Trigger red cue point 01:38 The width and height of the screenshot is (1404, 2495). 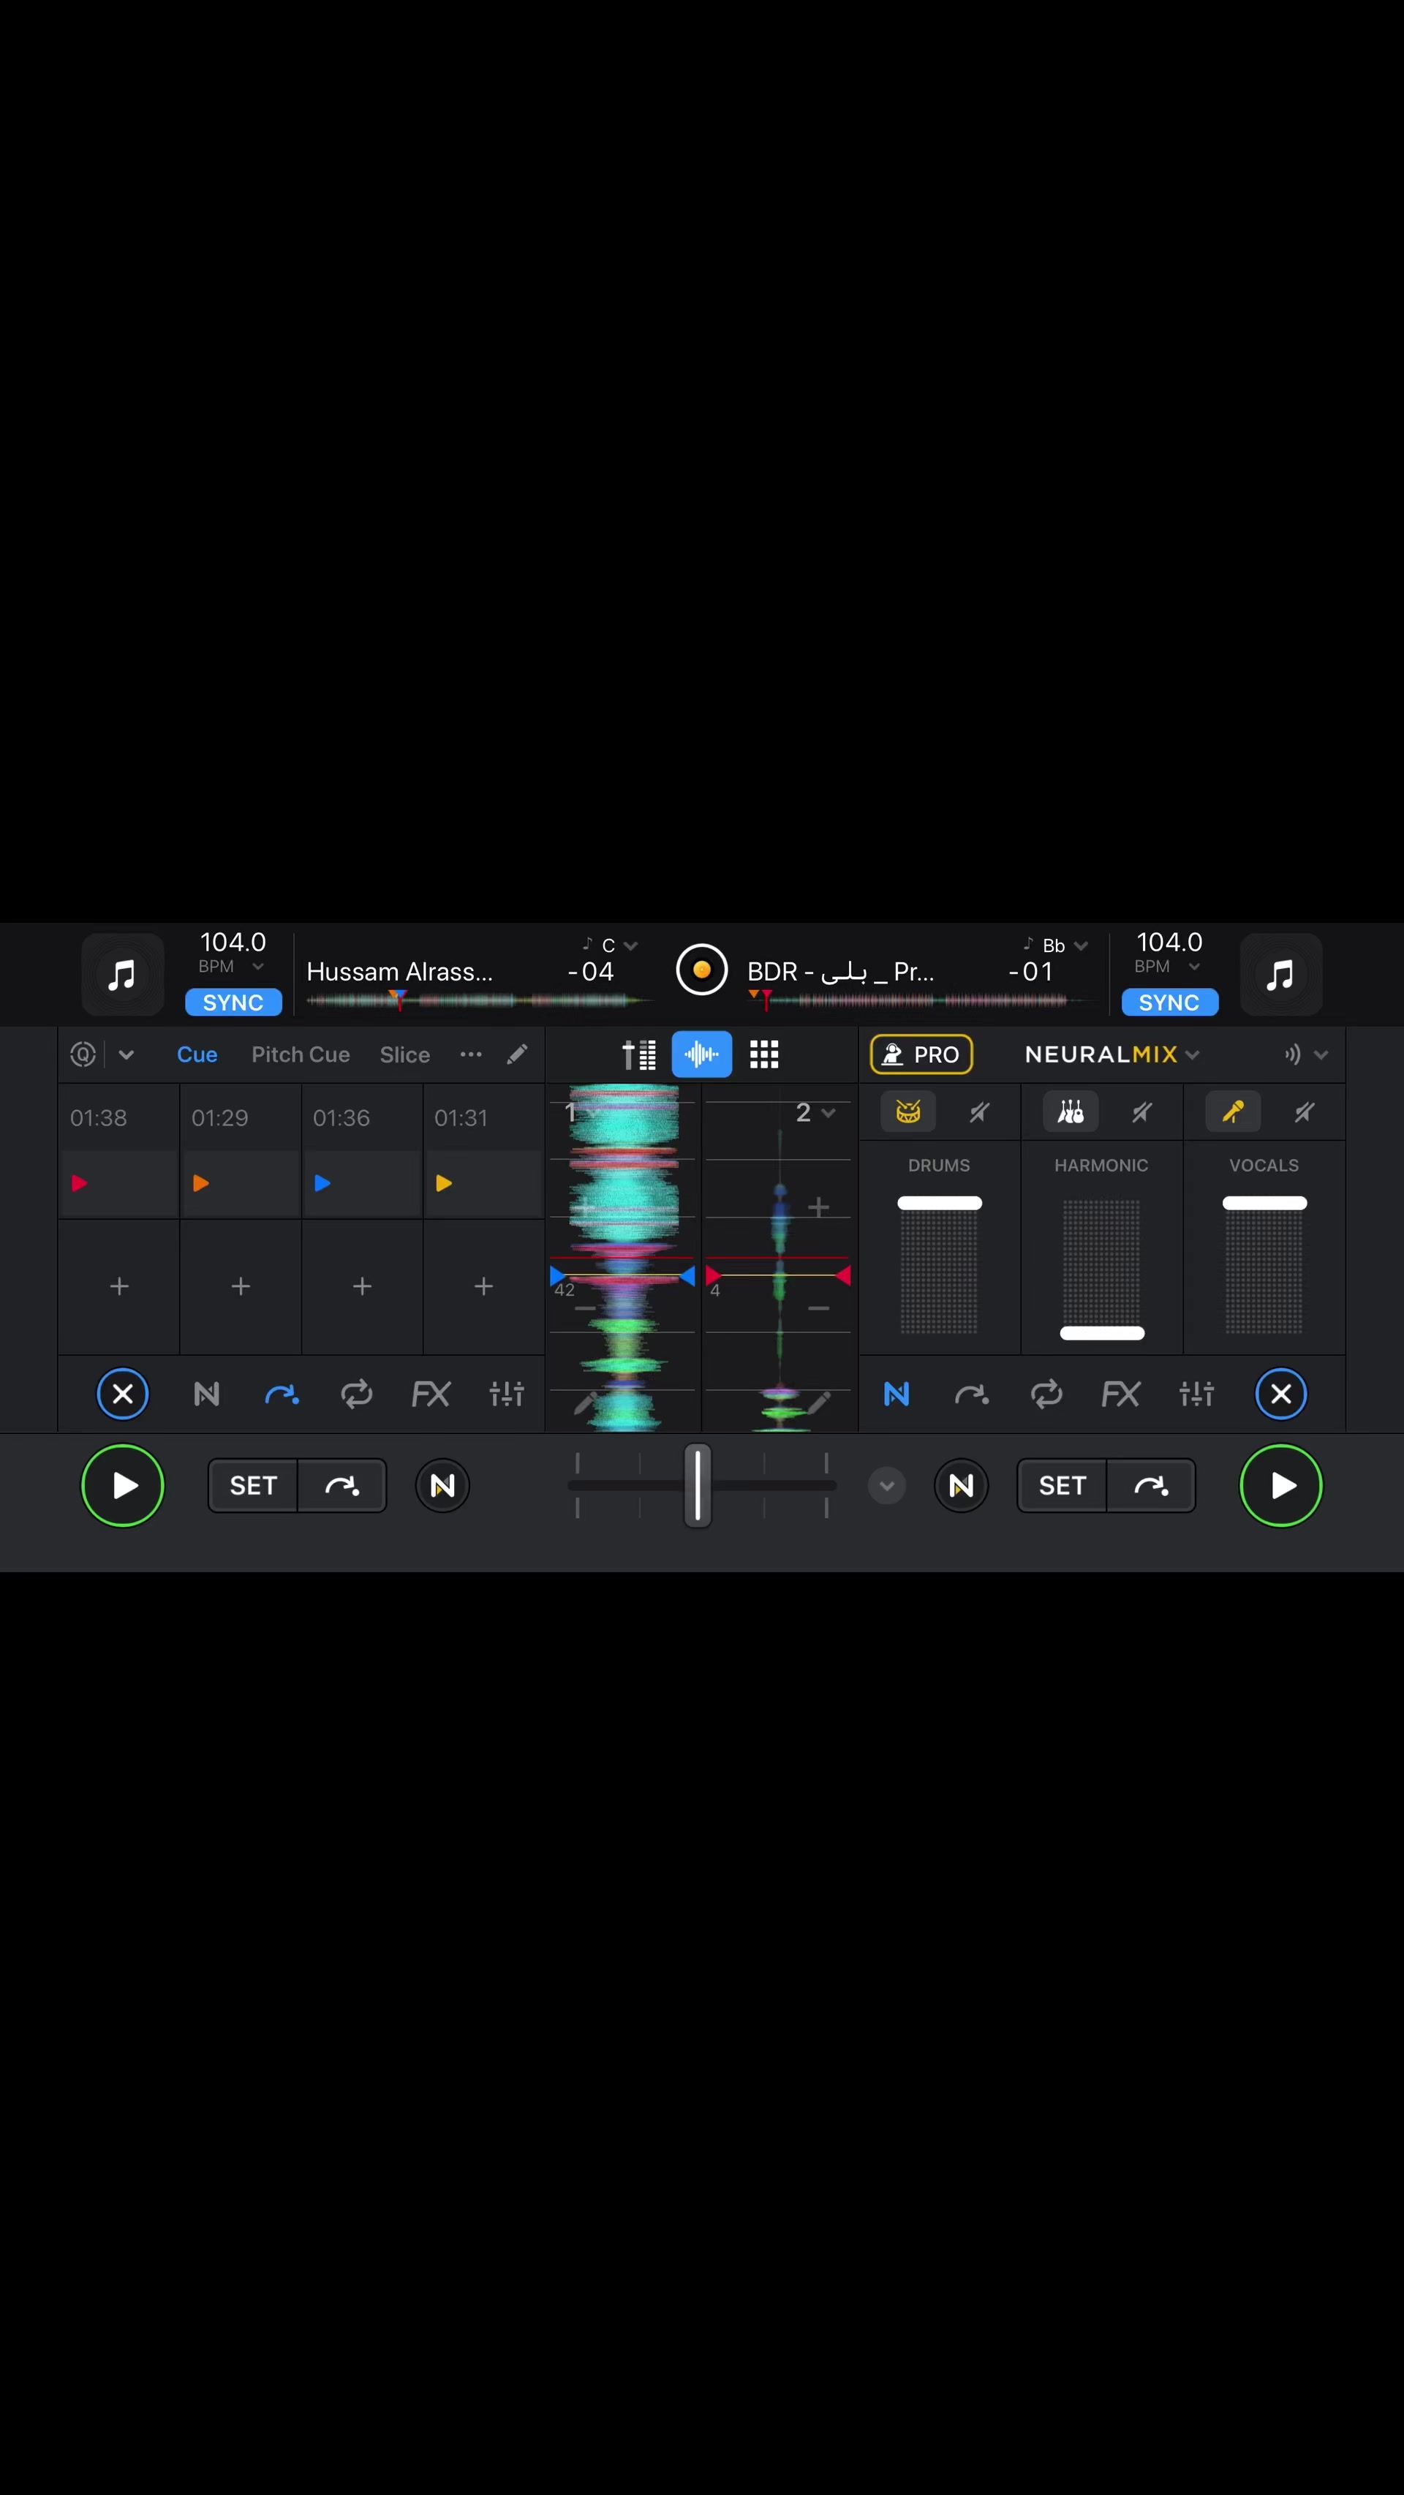[118, 1182]
